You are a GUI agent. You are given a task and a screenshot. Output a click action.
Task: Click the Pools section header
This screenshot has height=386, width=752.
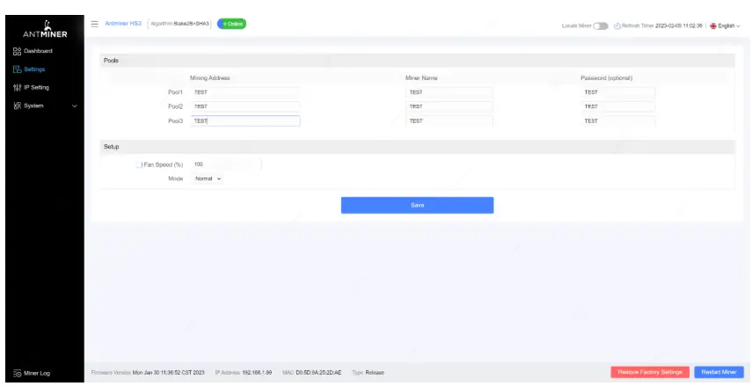point(417,61)
